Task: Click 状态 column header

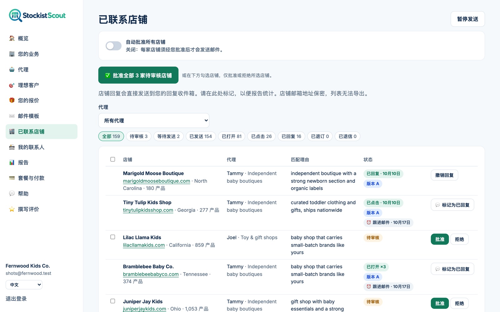Action: tap(368, 159)
